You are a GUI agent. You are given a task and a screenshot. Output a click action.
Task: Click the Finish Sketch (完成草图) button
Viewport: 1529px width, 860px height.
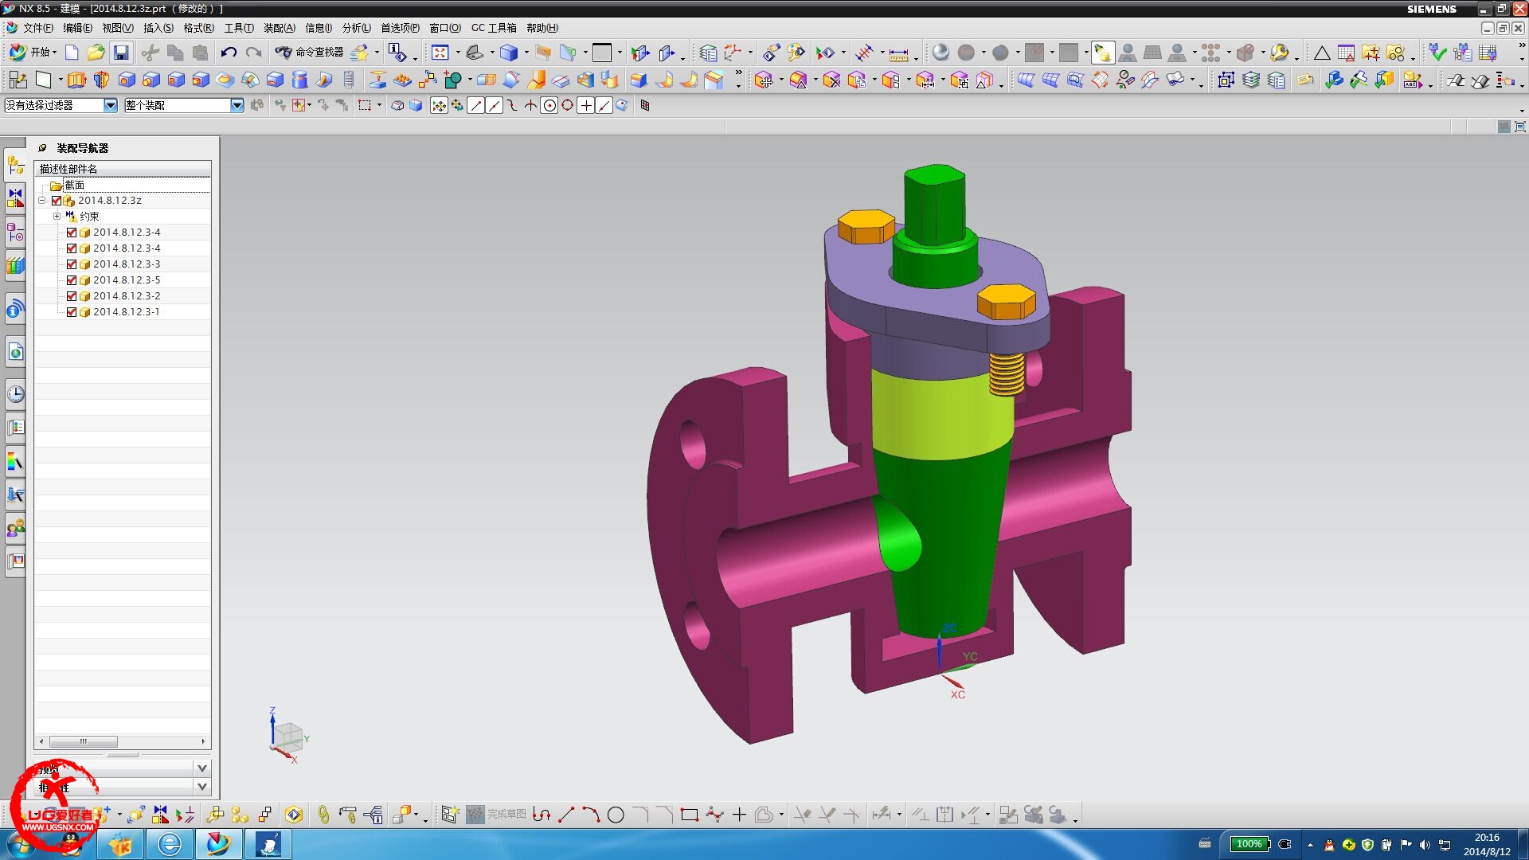pos(496,815)
